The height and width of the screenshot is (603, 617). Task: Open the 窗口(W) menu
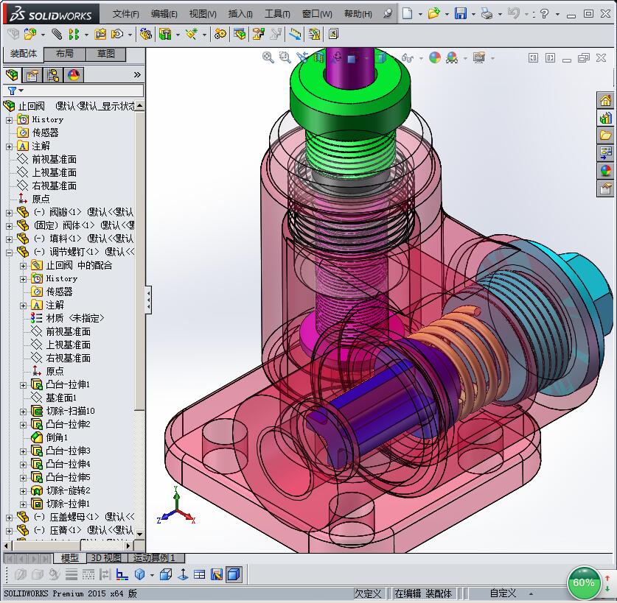pyautogui.click(x=317, y=14)
